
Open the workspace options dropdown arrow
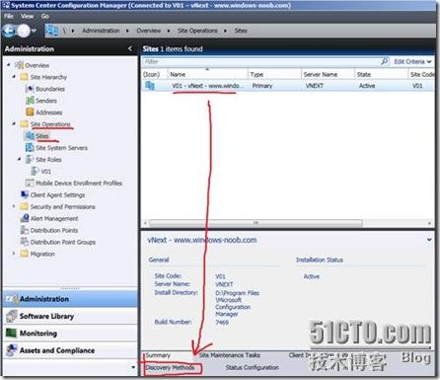tap(133, 367)
